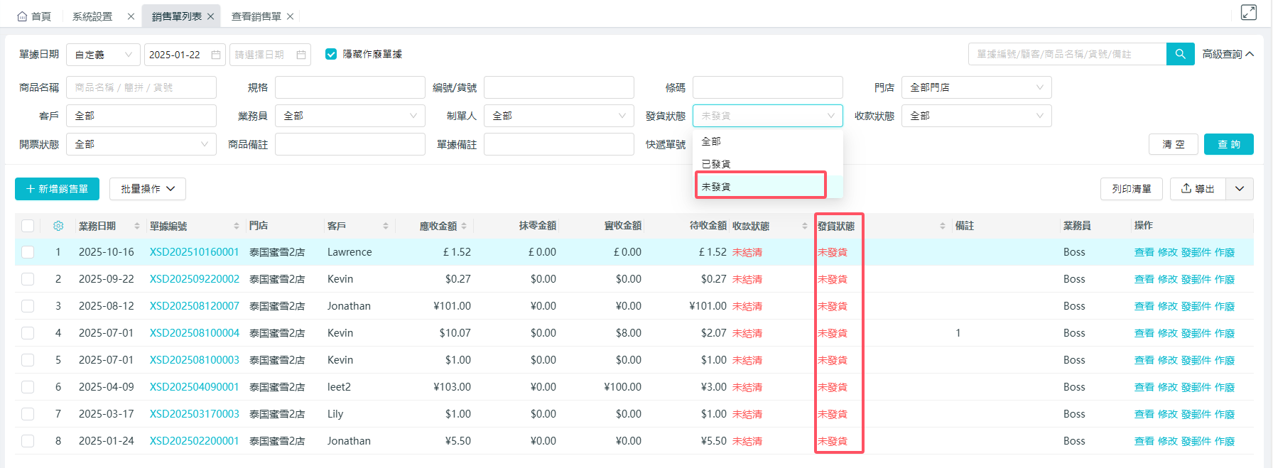The image size is (1273, 468).
Task: Click the magnifier search icon button
Action: (1180, 54)
